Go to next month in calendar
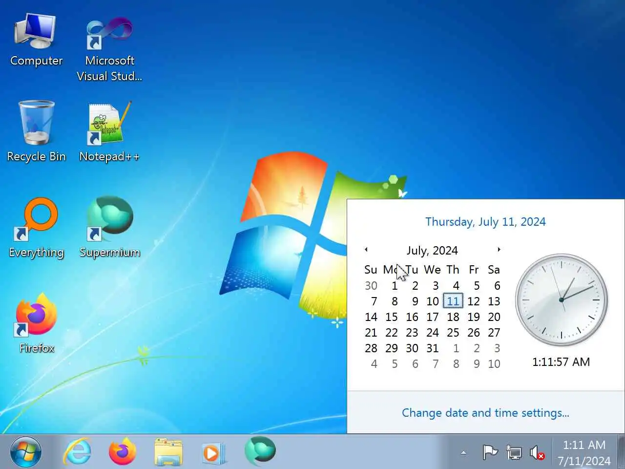Image resolution: width=625 pixels, height=469 pixels. tap(499, 250)
